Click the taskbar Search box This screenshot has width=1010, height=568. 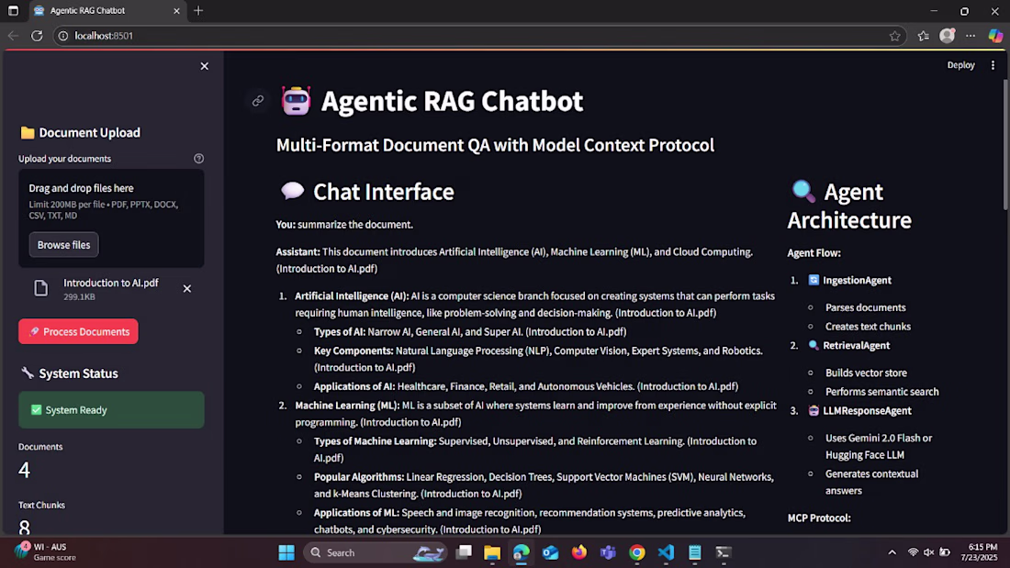click(376, 552)
